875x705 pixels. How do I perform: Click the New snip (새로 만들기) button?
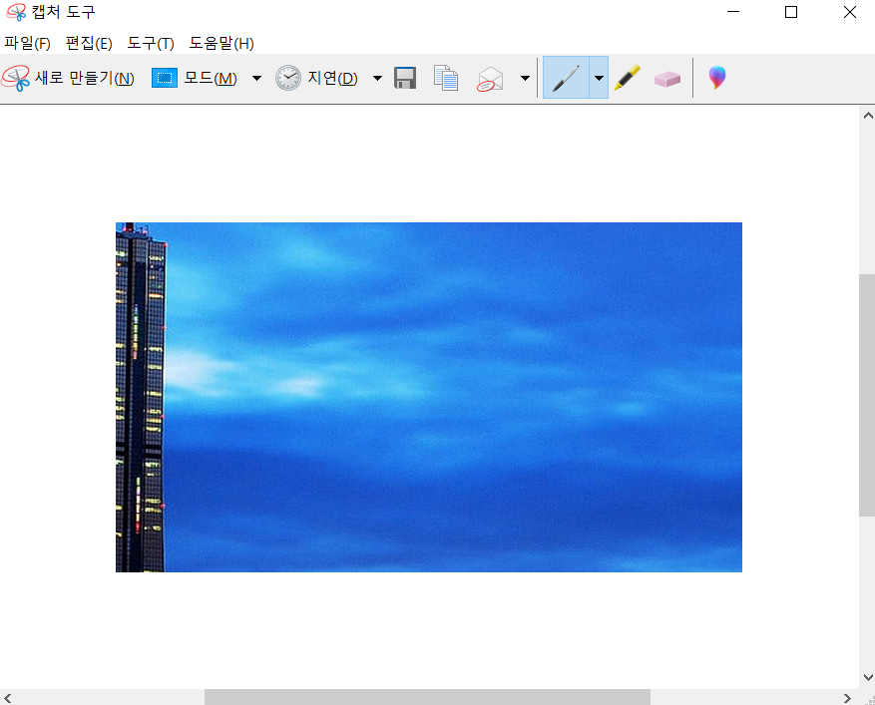coord(68,78)
